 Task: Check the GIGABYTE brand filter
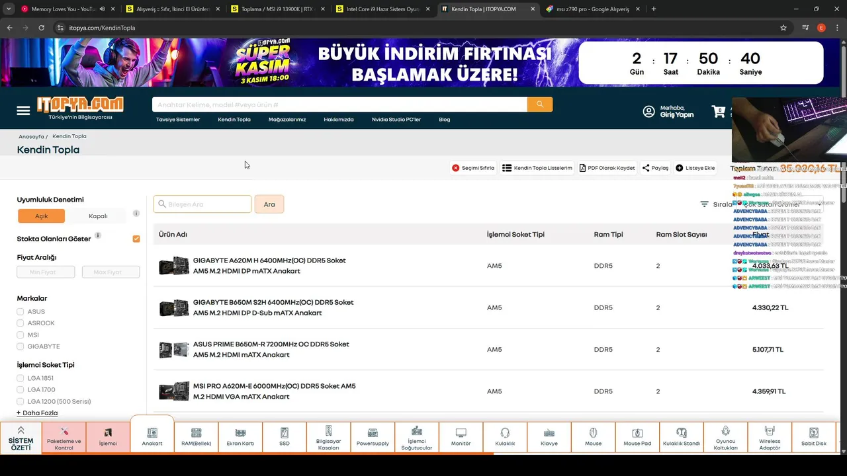(21, 346)
